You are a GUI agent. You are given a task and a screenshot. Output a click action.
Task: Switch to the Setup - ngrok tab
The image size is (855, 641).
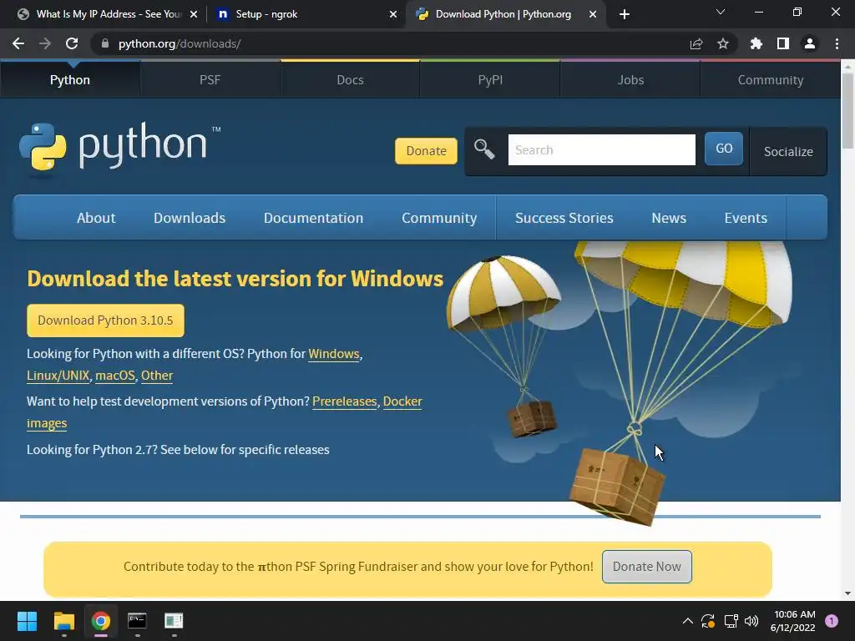(x=306, y=14)
